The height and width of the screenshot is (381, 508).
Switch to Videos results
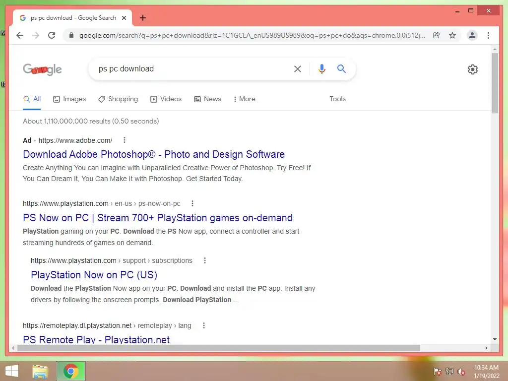(x=166, y=99)
